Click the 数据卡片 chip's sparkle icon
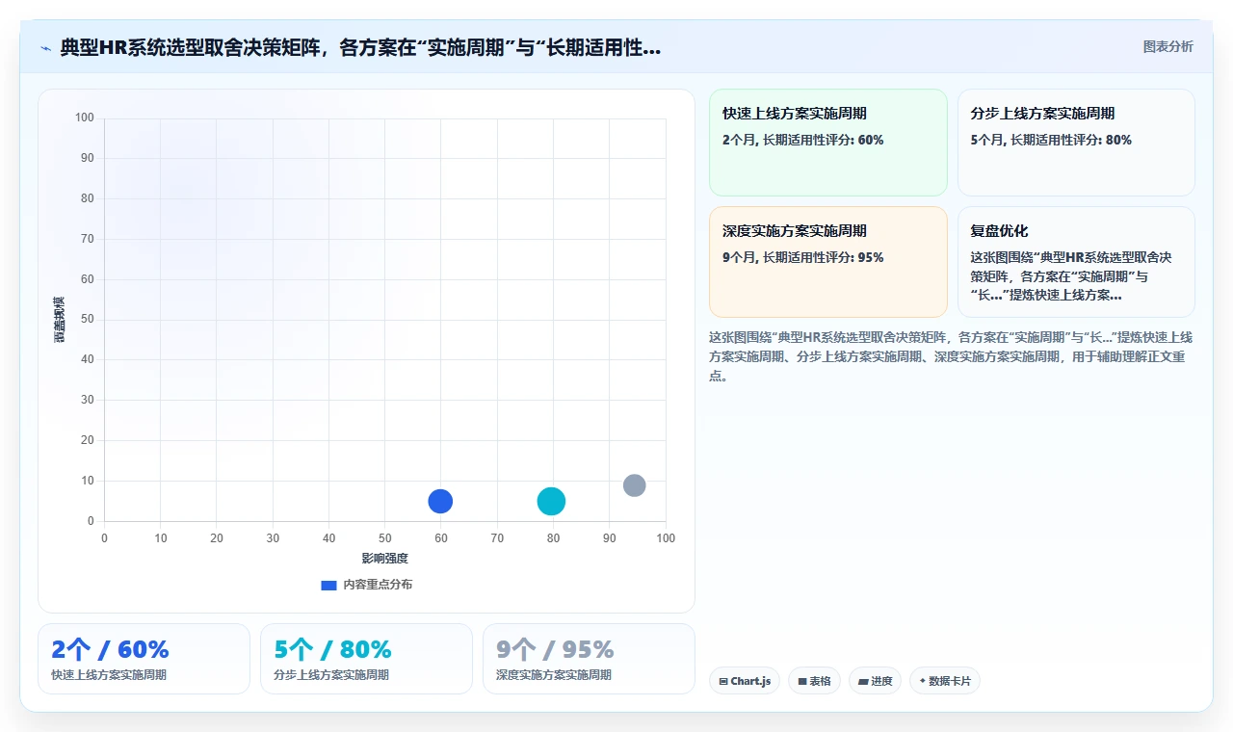This screenshot has width=1233, height=732. pyautogui.click(x=922, y=681)
